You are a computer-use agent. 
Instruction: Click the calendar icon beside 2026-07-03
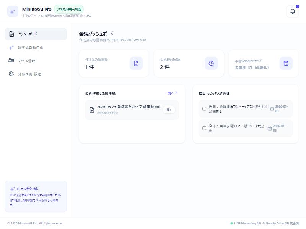click(x=272, y=109)
